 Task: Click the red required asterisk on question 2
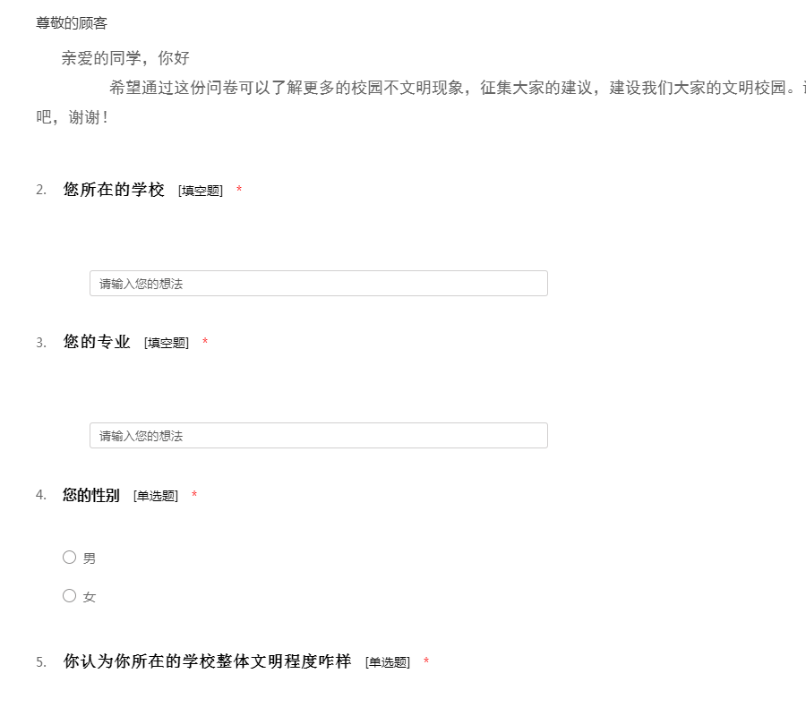tap(239, 190)
